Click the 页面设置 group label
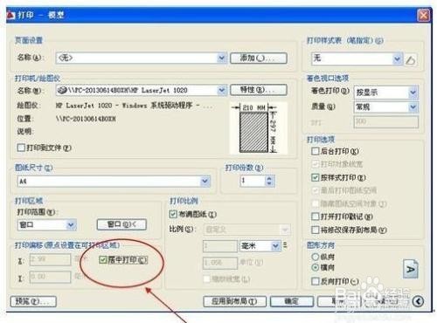This screenshot has height=323, width=437. (x=29, y=40)
